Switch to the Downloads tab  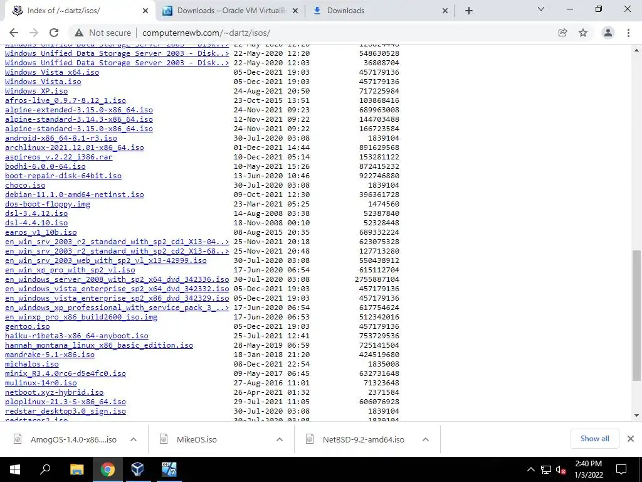click(x=379, y=11)
